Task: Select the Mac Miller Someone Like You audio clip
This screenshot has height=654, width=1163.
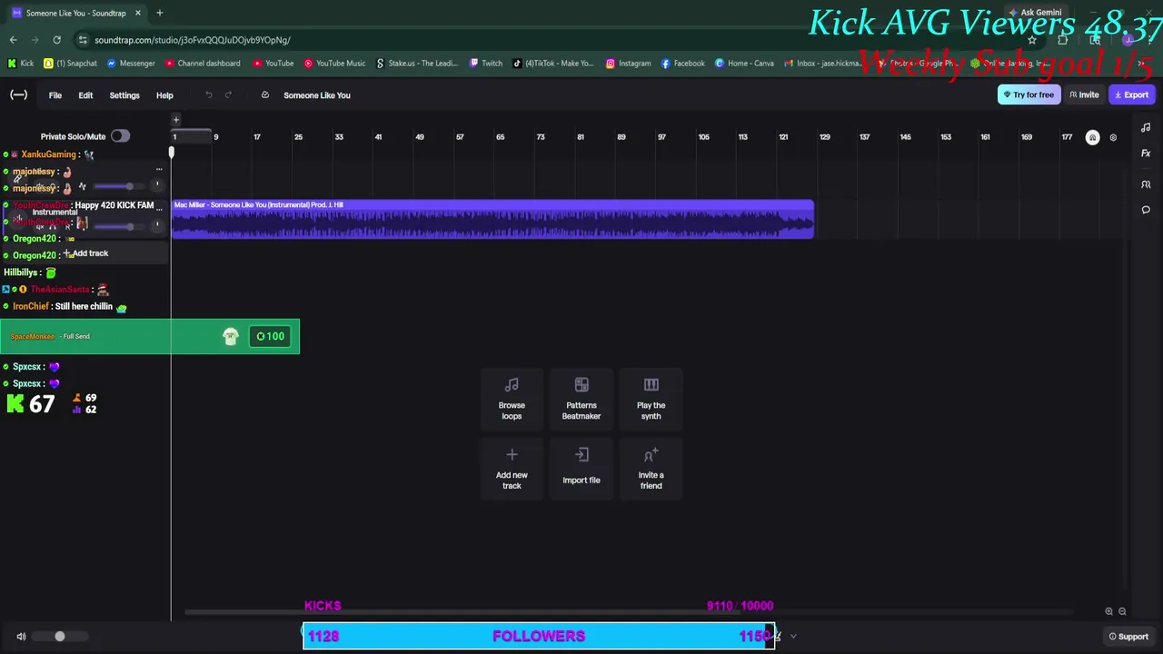Action: [x=492, y=219]
